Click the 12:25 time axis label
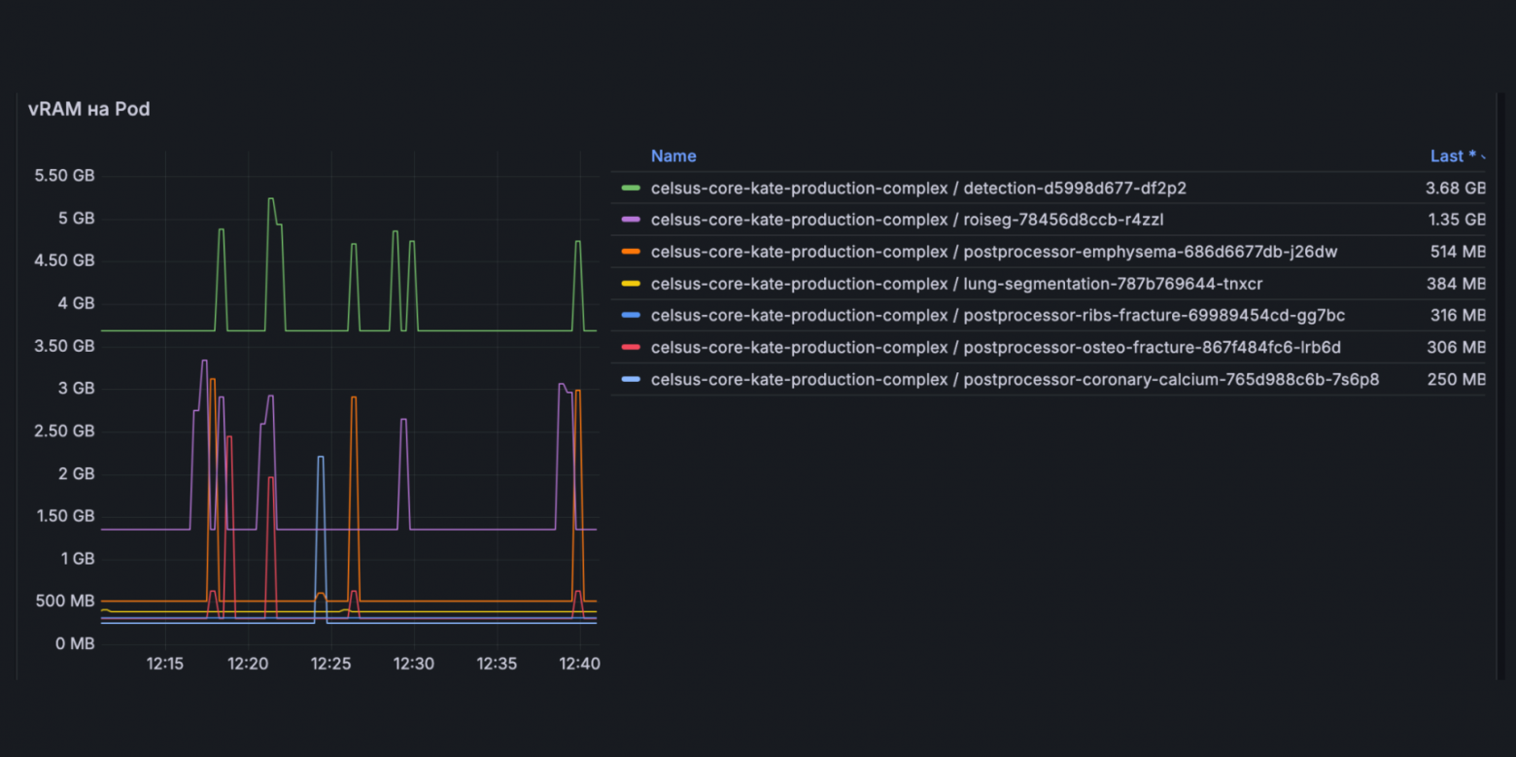This screenshot has height=757, width=1516. [x=331, y=664]
